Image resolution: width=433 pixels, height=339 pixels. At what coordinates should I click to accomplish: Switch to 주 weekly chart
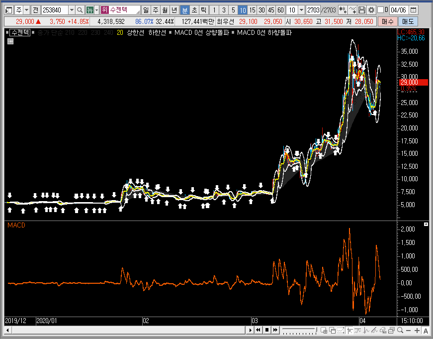pos(156,10)
